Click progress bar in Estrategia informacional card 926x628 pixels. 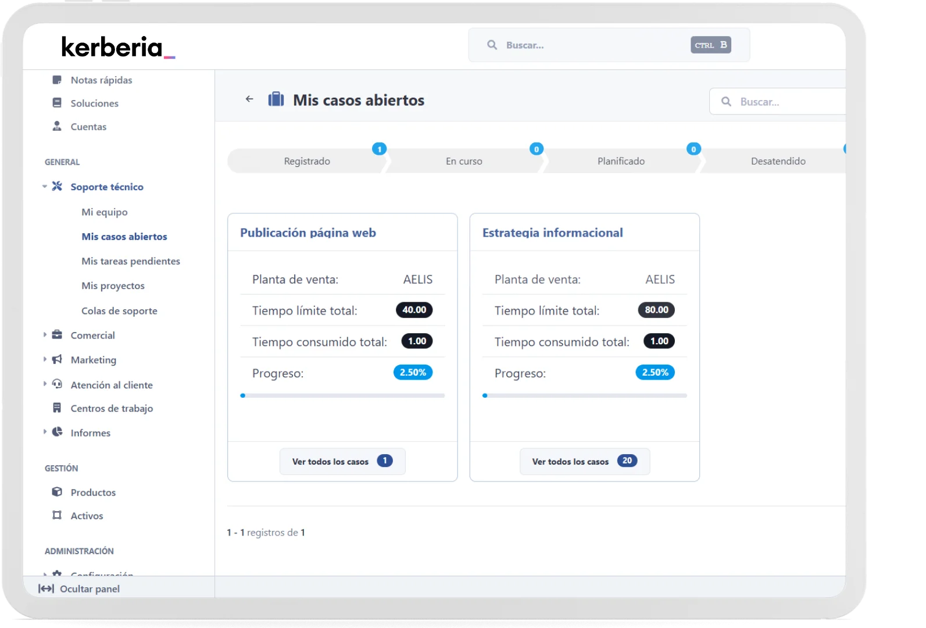click(x=585, y=395)
